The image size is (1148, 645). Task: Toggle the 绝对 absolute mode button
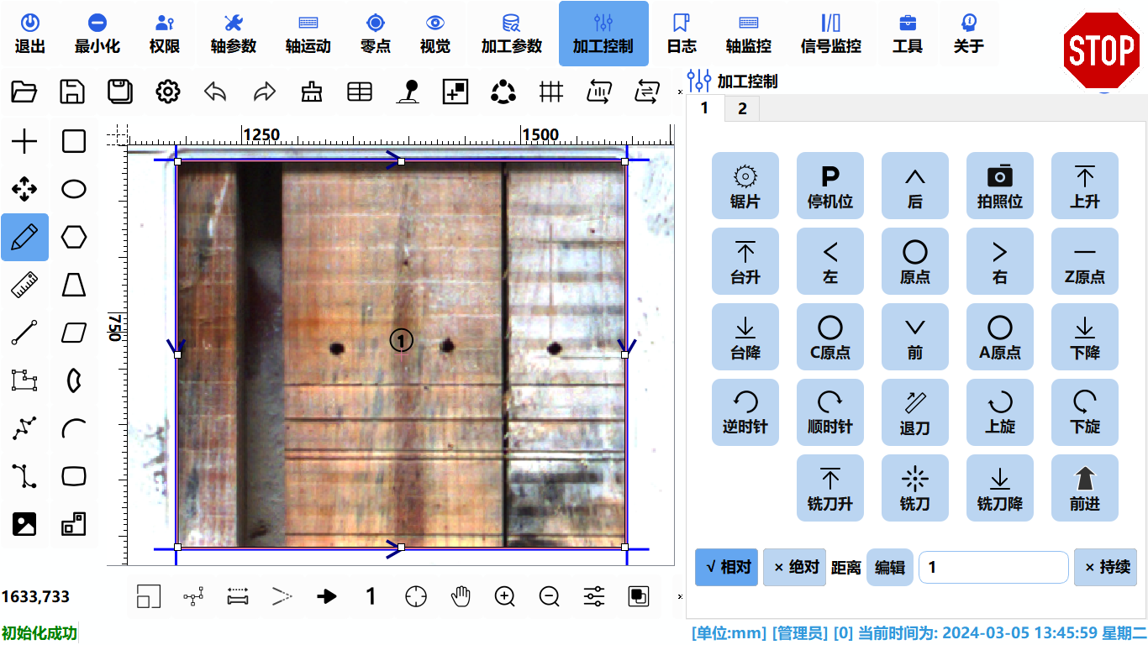coord(795,568)
